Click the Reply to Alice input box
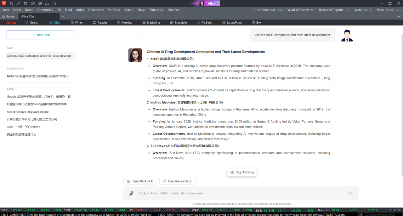Image resolution: width=403 pixels, height=216 pixels. (241, 193)
